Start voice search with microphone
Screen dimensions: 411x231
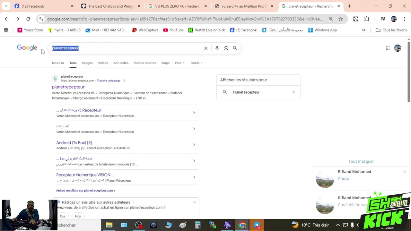[217, 48]
